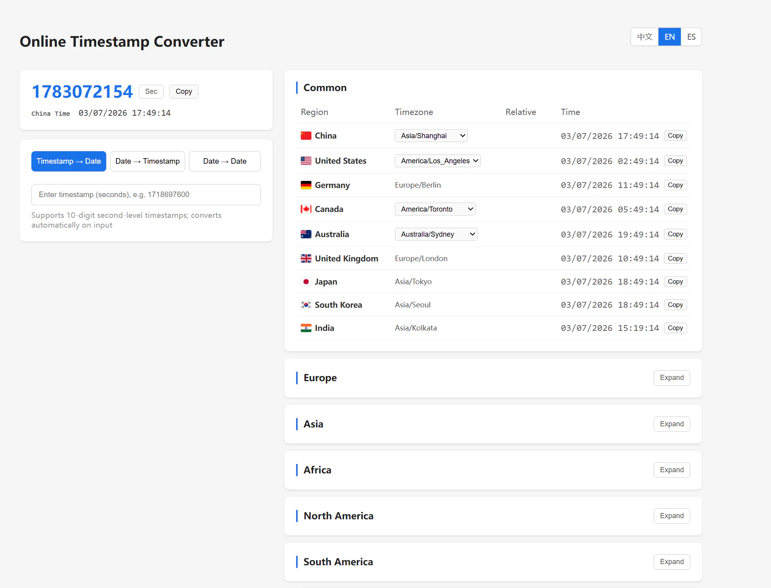Image resolution: width=771 pixels, height=588 pixels.
Task: Select the Timestamp → Date tab
Action: click(69, 161)
